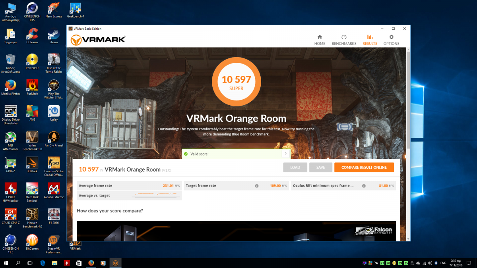This screenshot has height=268, width=477.
Task: Select the Mozilla Firefox desktop icon
Action: point(11,88)
